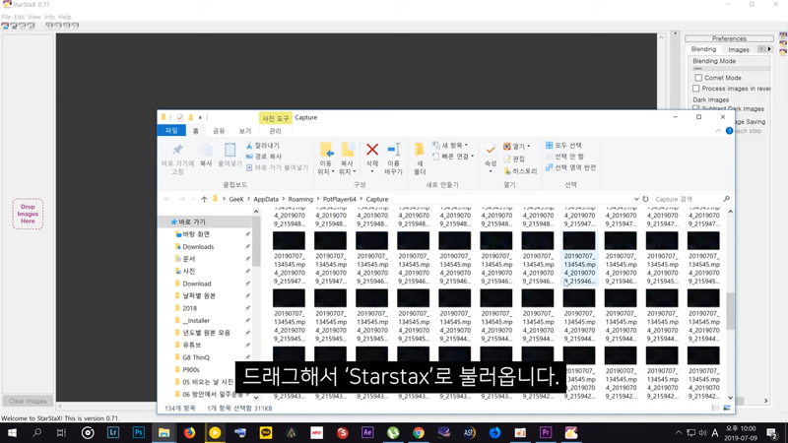
Task: Click the red X Delete (삭제) icon
Action: pyautogui.click(x=372, y=150)
